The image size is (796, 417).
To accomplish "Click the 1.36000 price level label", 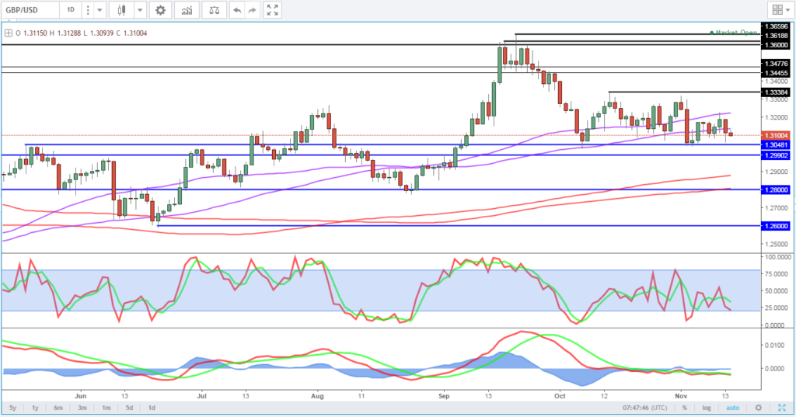I will click(x=776, y=44).
